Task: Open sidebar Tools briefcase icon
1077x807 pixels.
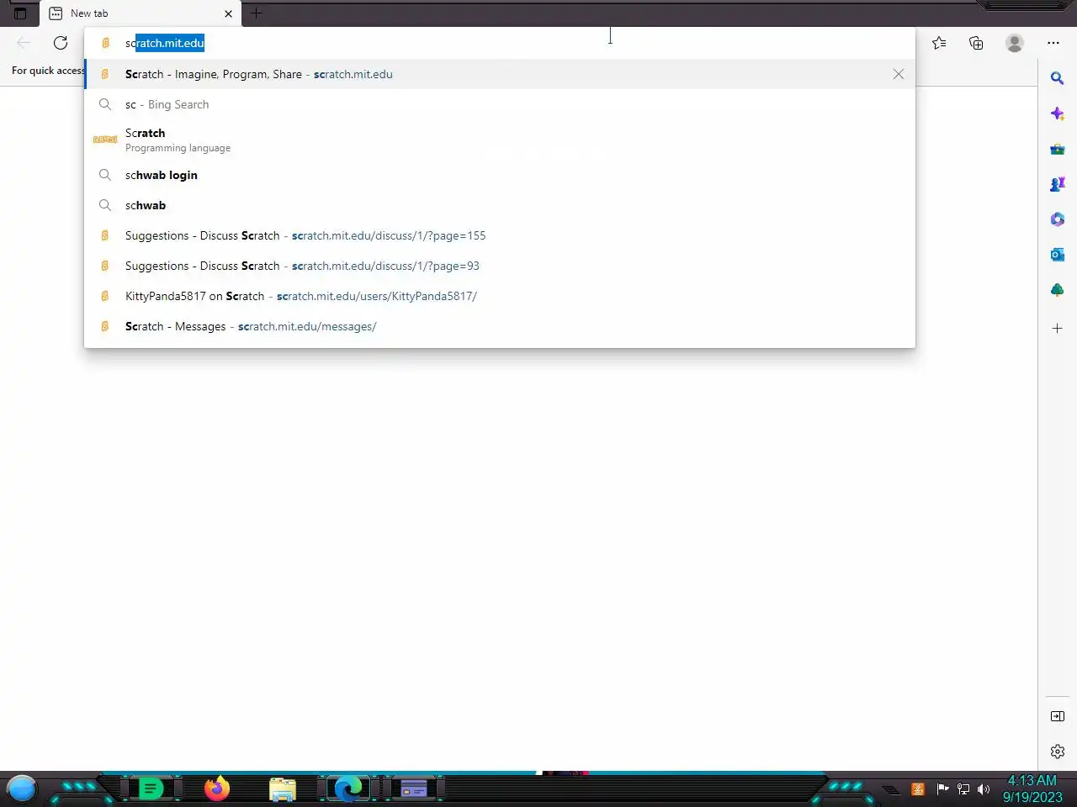Action: (x=1058, y=149)
